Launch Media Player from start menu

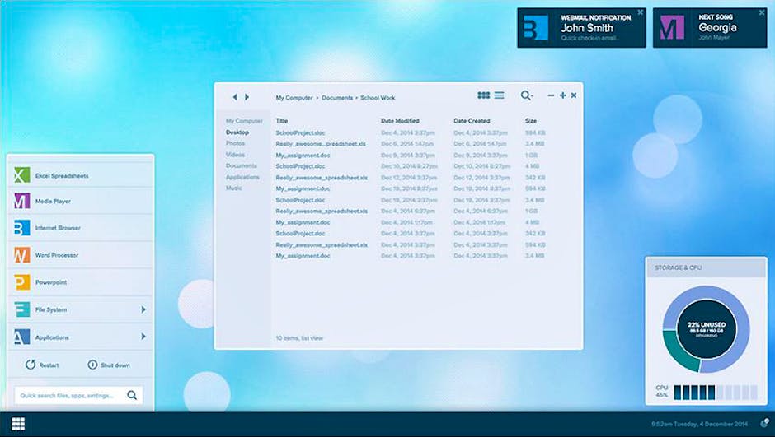click(x=21, y=202)
